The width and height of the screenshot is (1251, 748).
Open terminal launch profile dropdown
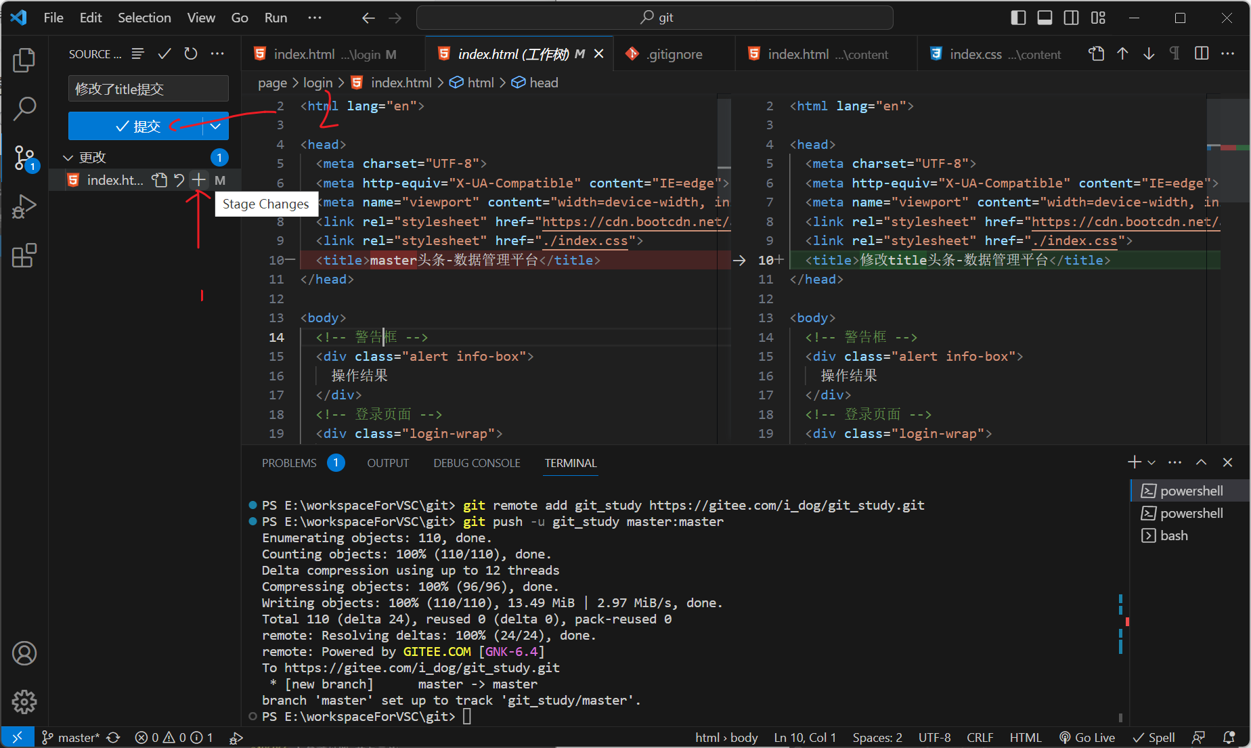coord(1151,462)
